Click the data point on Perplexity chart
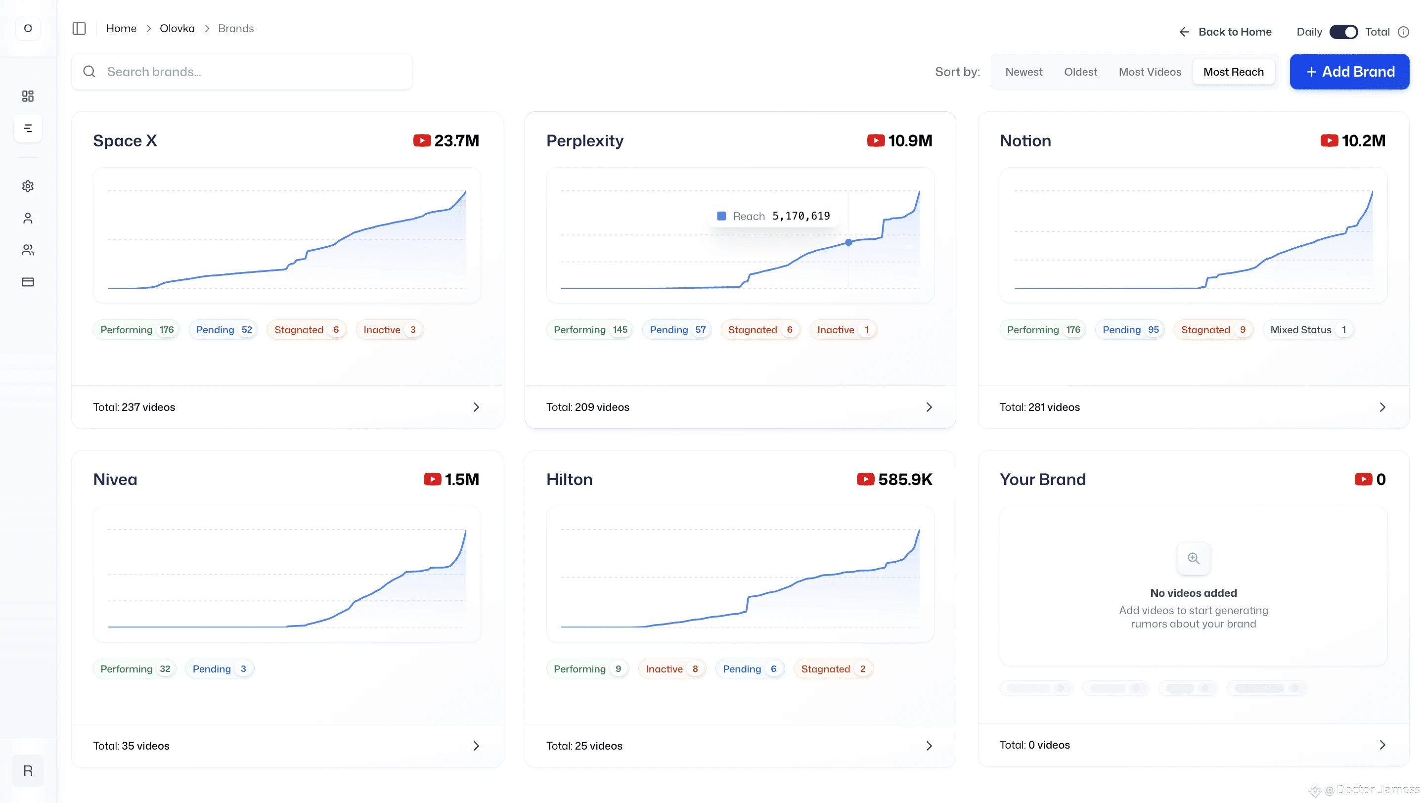Image resolution: width=1424 pixels, height=803 pixels. [848, 242]
